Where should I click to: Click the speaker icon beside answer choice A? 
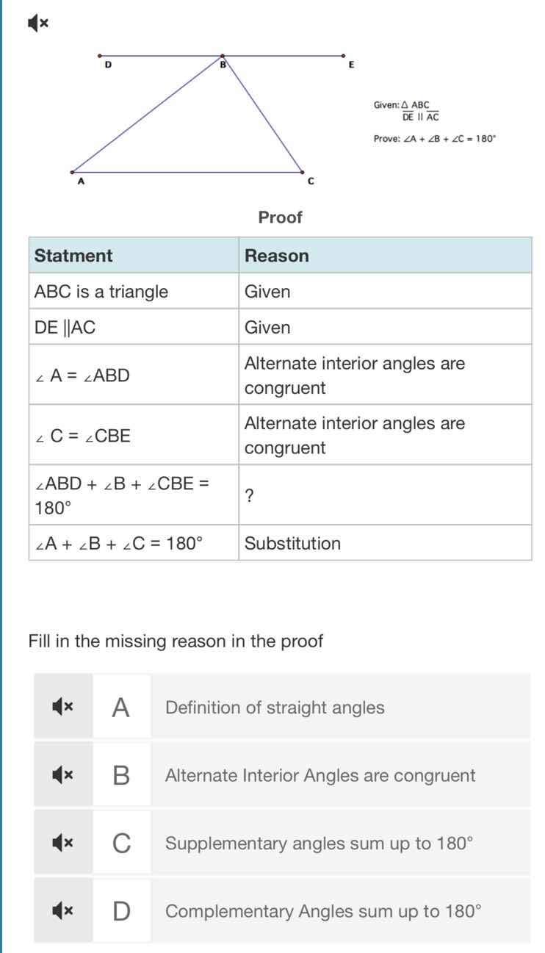coord(62,707)
